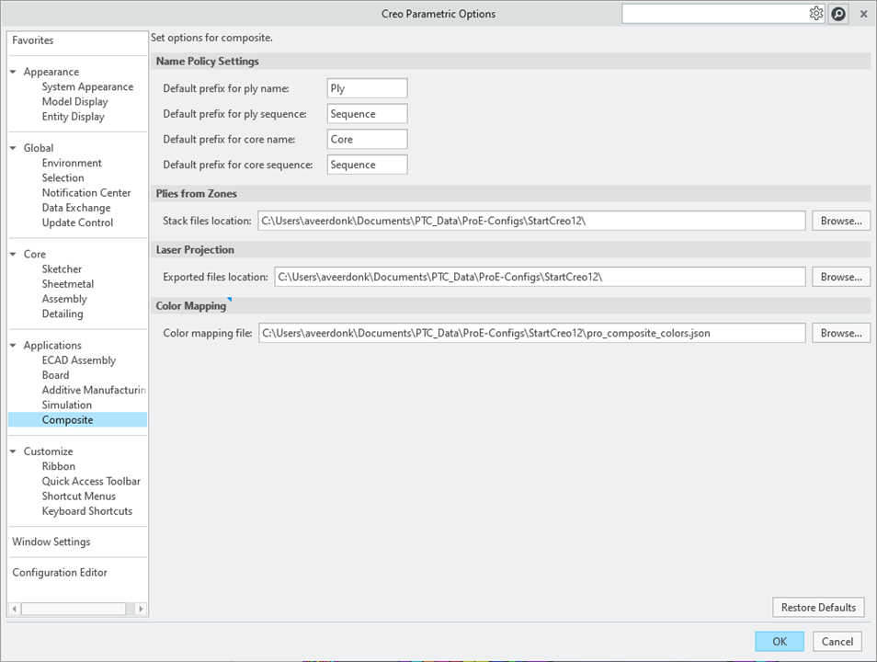The width and height of the screenshot is (877, 662).
Task: Select the highlighted Composite category
Action: (78, 419)
